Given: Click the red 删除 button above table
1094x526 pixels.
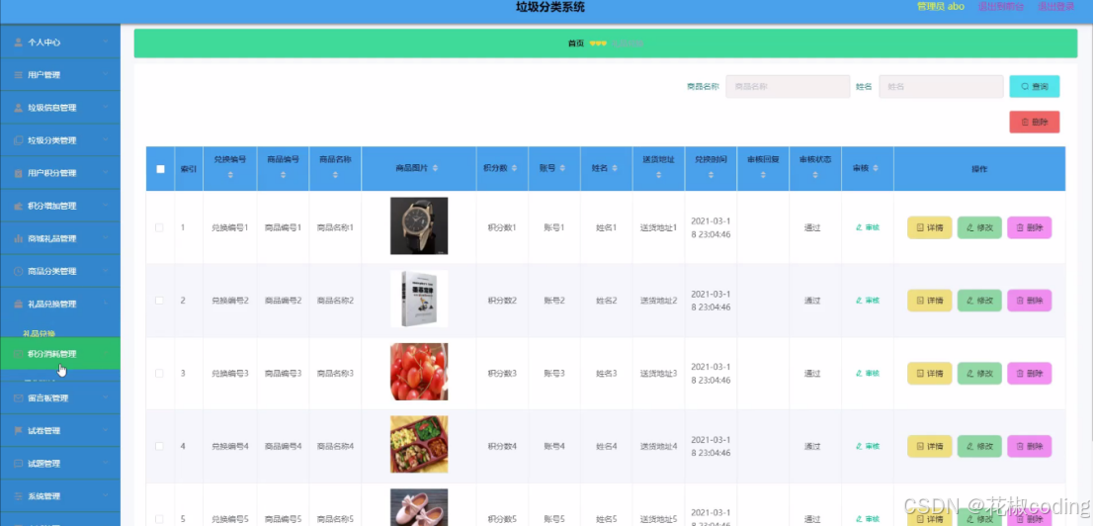Looking at the screenshot, I should click(x=1035, y=122).
